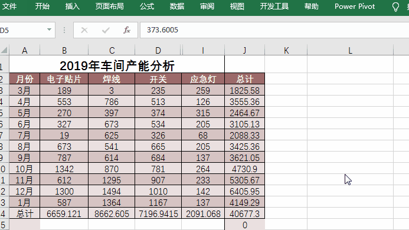Click the 开关 header cell

click(158, 78)
